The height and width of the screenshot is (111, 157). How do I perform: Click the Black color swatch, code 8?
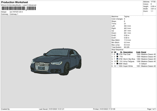(x=117, y=64)
